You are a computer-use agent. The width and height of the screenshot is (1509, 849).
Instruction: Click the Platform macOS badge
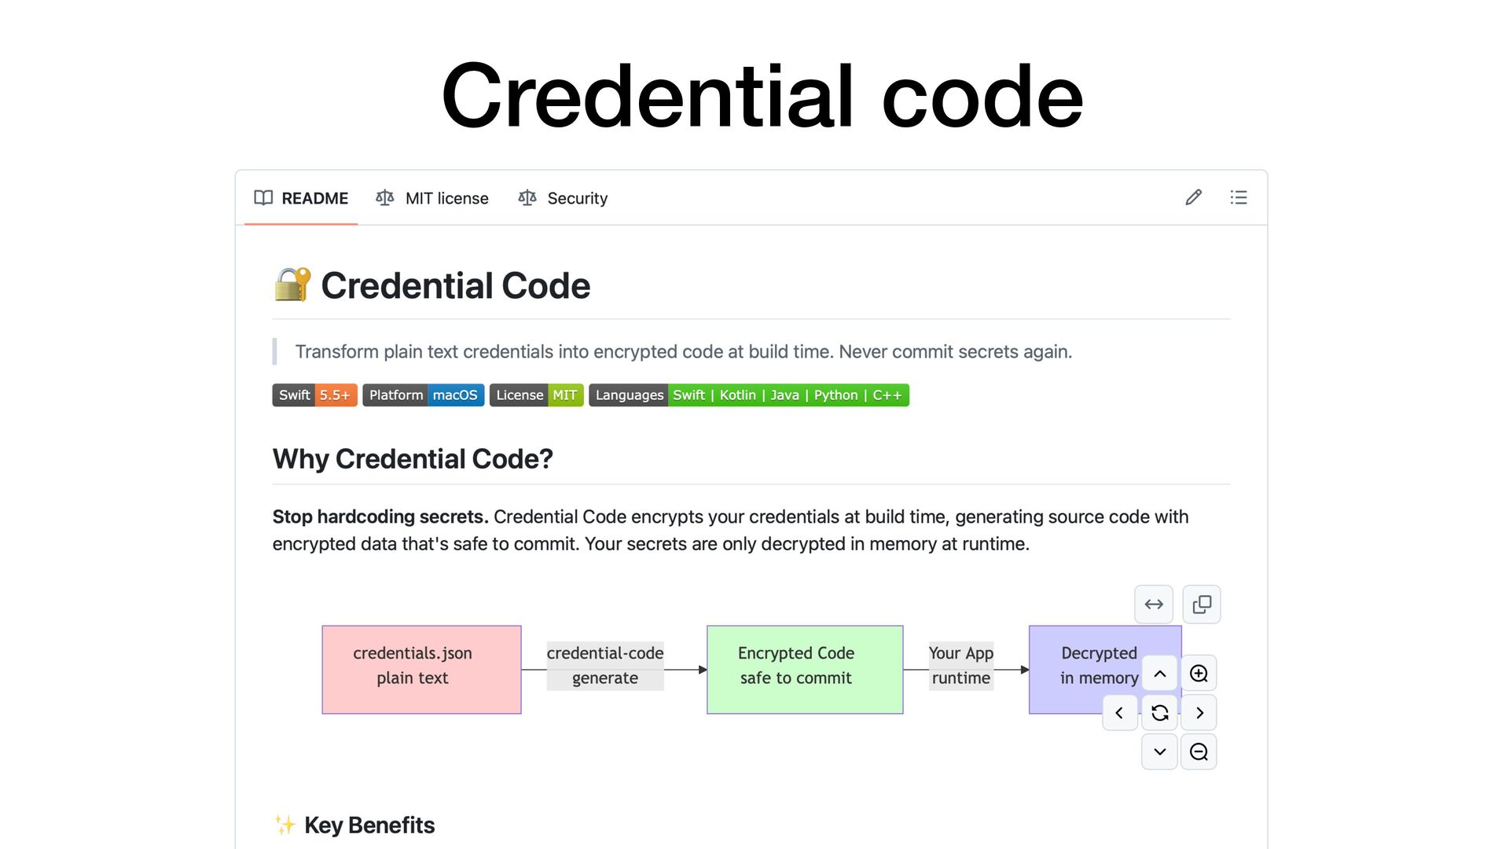point(424,395)
